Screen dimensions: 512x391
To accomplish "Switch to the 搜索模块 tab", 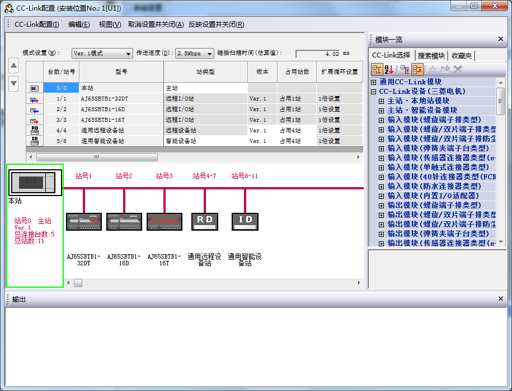I will 431,55.
